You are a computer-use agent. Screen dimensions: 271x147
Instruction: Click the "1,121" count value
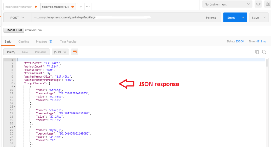56,100
